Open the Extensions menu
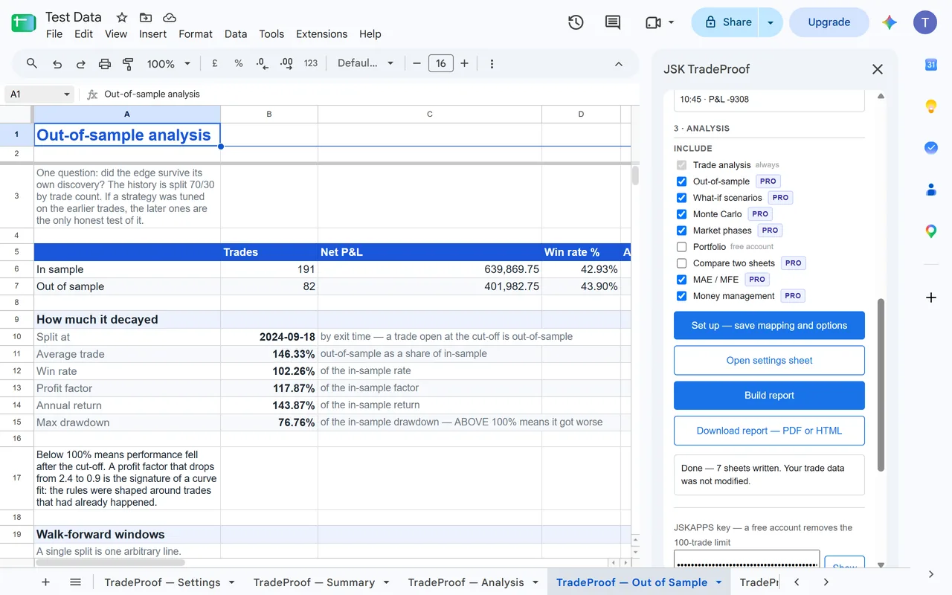This screenshot has width=952, height=595. coord(321,34)
